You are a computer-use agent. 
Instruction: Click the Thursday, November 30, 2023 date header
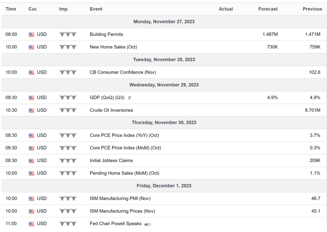tap(164, 123)
